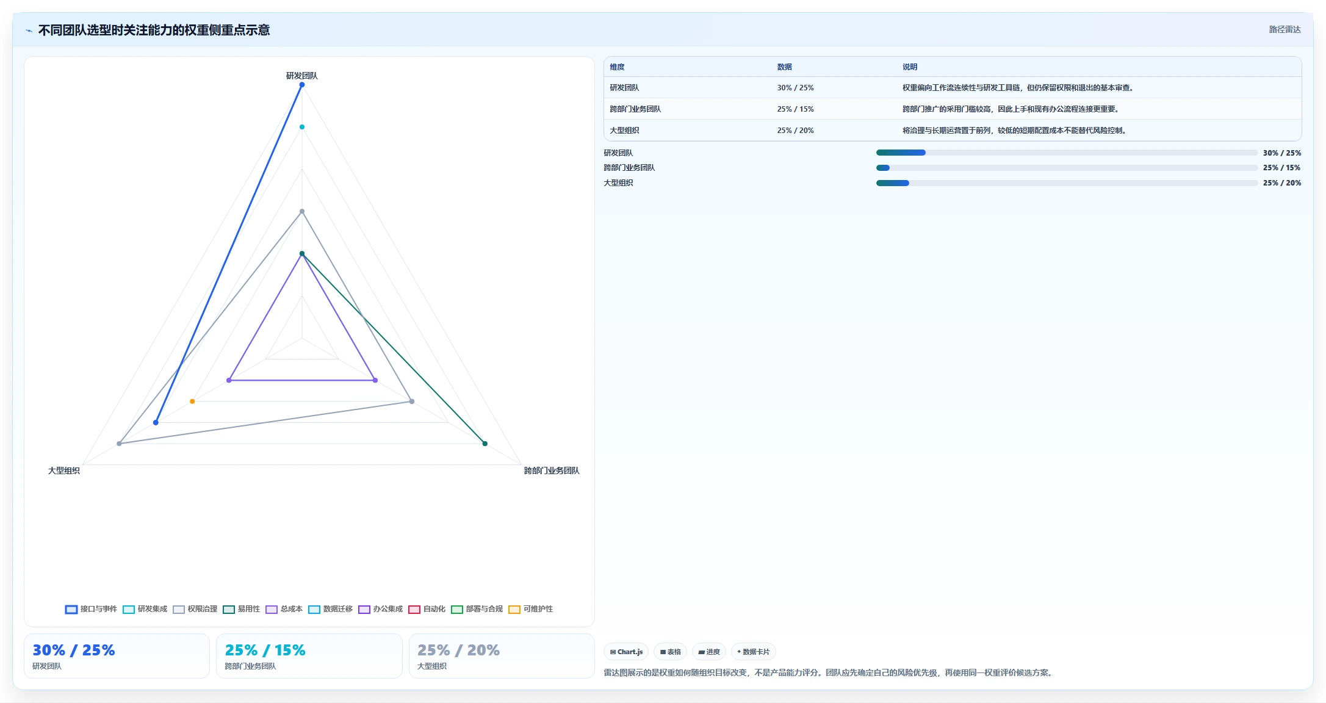1326x703 pixels.
Task: Click the gray data point nearest 大型组织
Action: [119, 444]
